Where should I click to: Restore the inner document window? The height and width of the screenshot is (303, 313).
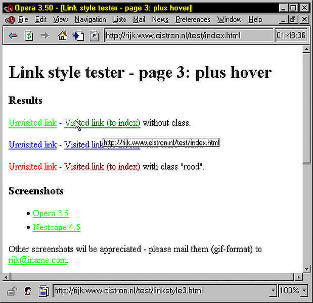click(x=293, y=19)
